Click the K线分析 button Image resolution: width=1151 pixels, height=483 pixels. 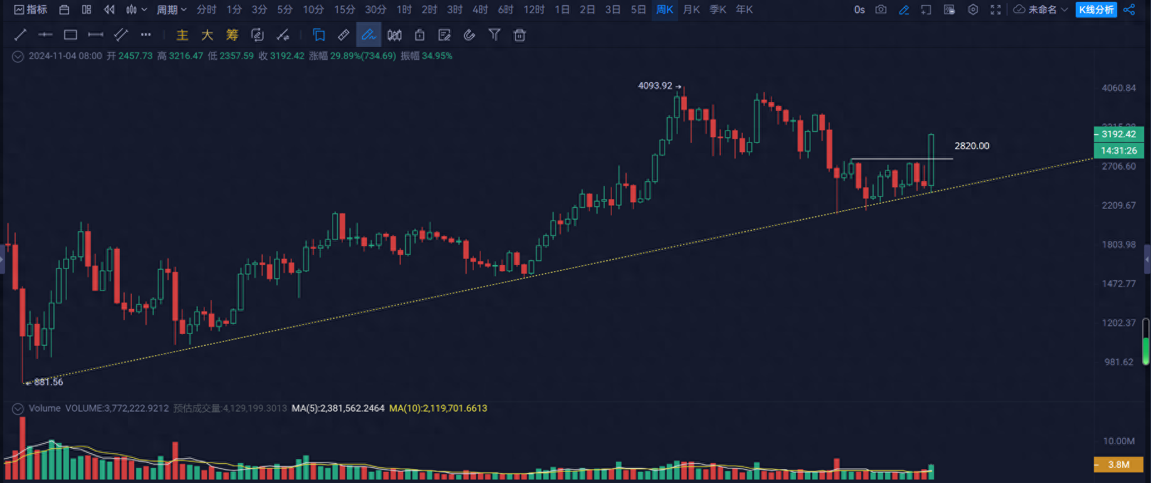point(1096,9)
